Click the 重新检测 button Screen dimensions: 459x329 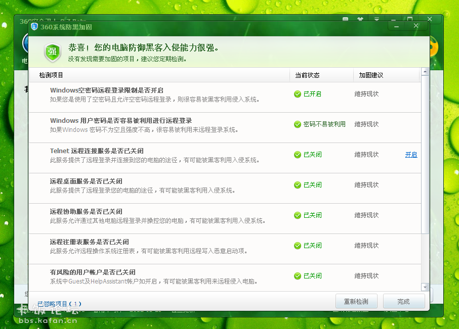click(356, 301)
